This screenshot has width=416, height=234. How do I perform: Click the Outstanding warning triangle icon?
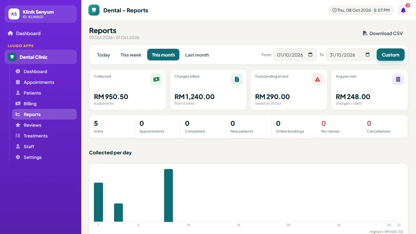click(x=318, y=79)
